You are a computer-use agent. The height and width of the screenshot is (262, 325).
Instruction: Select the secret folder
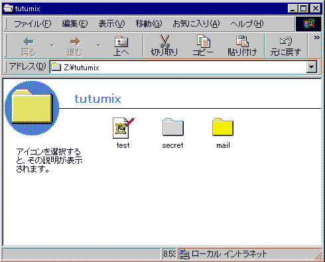(x=173, y=127)
